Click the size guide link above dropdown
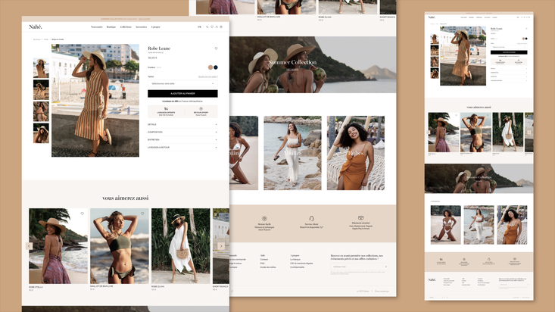Image resolution: width=555 pixels, height=312 pixels. (x=207, y=76)
